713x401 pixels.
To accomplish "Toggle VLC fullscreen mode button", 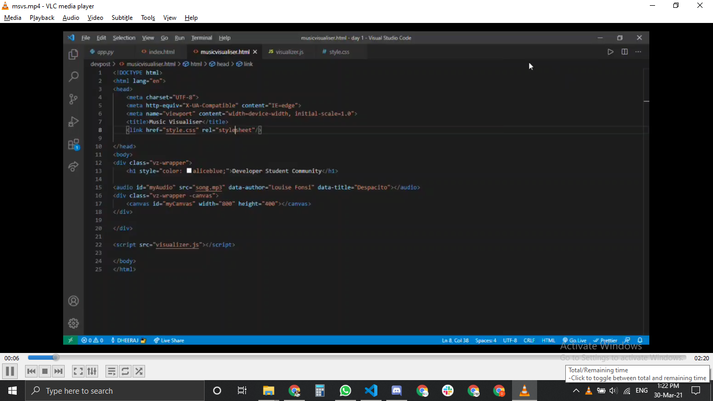I will (78, 371).
